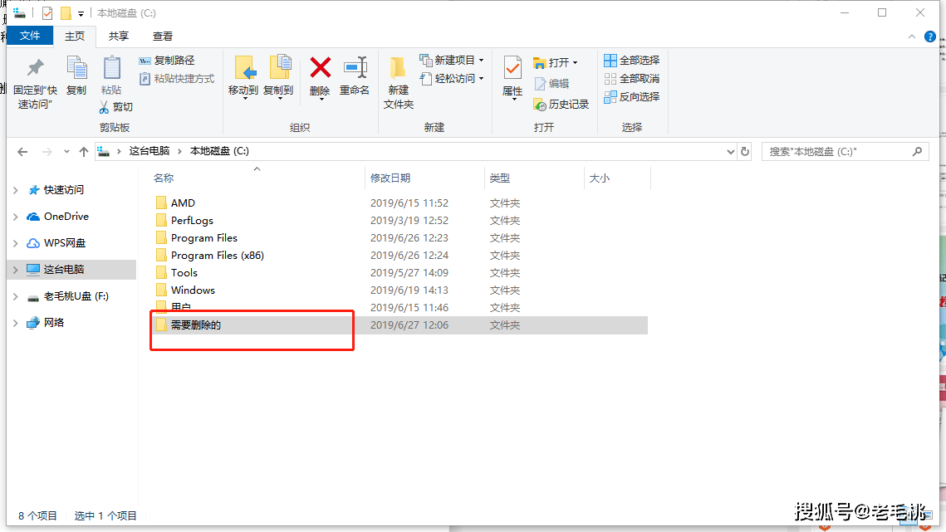Click the search magnifier icon
The width and height of the screenshot is (946, 532).
(x=917, y=151)
